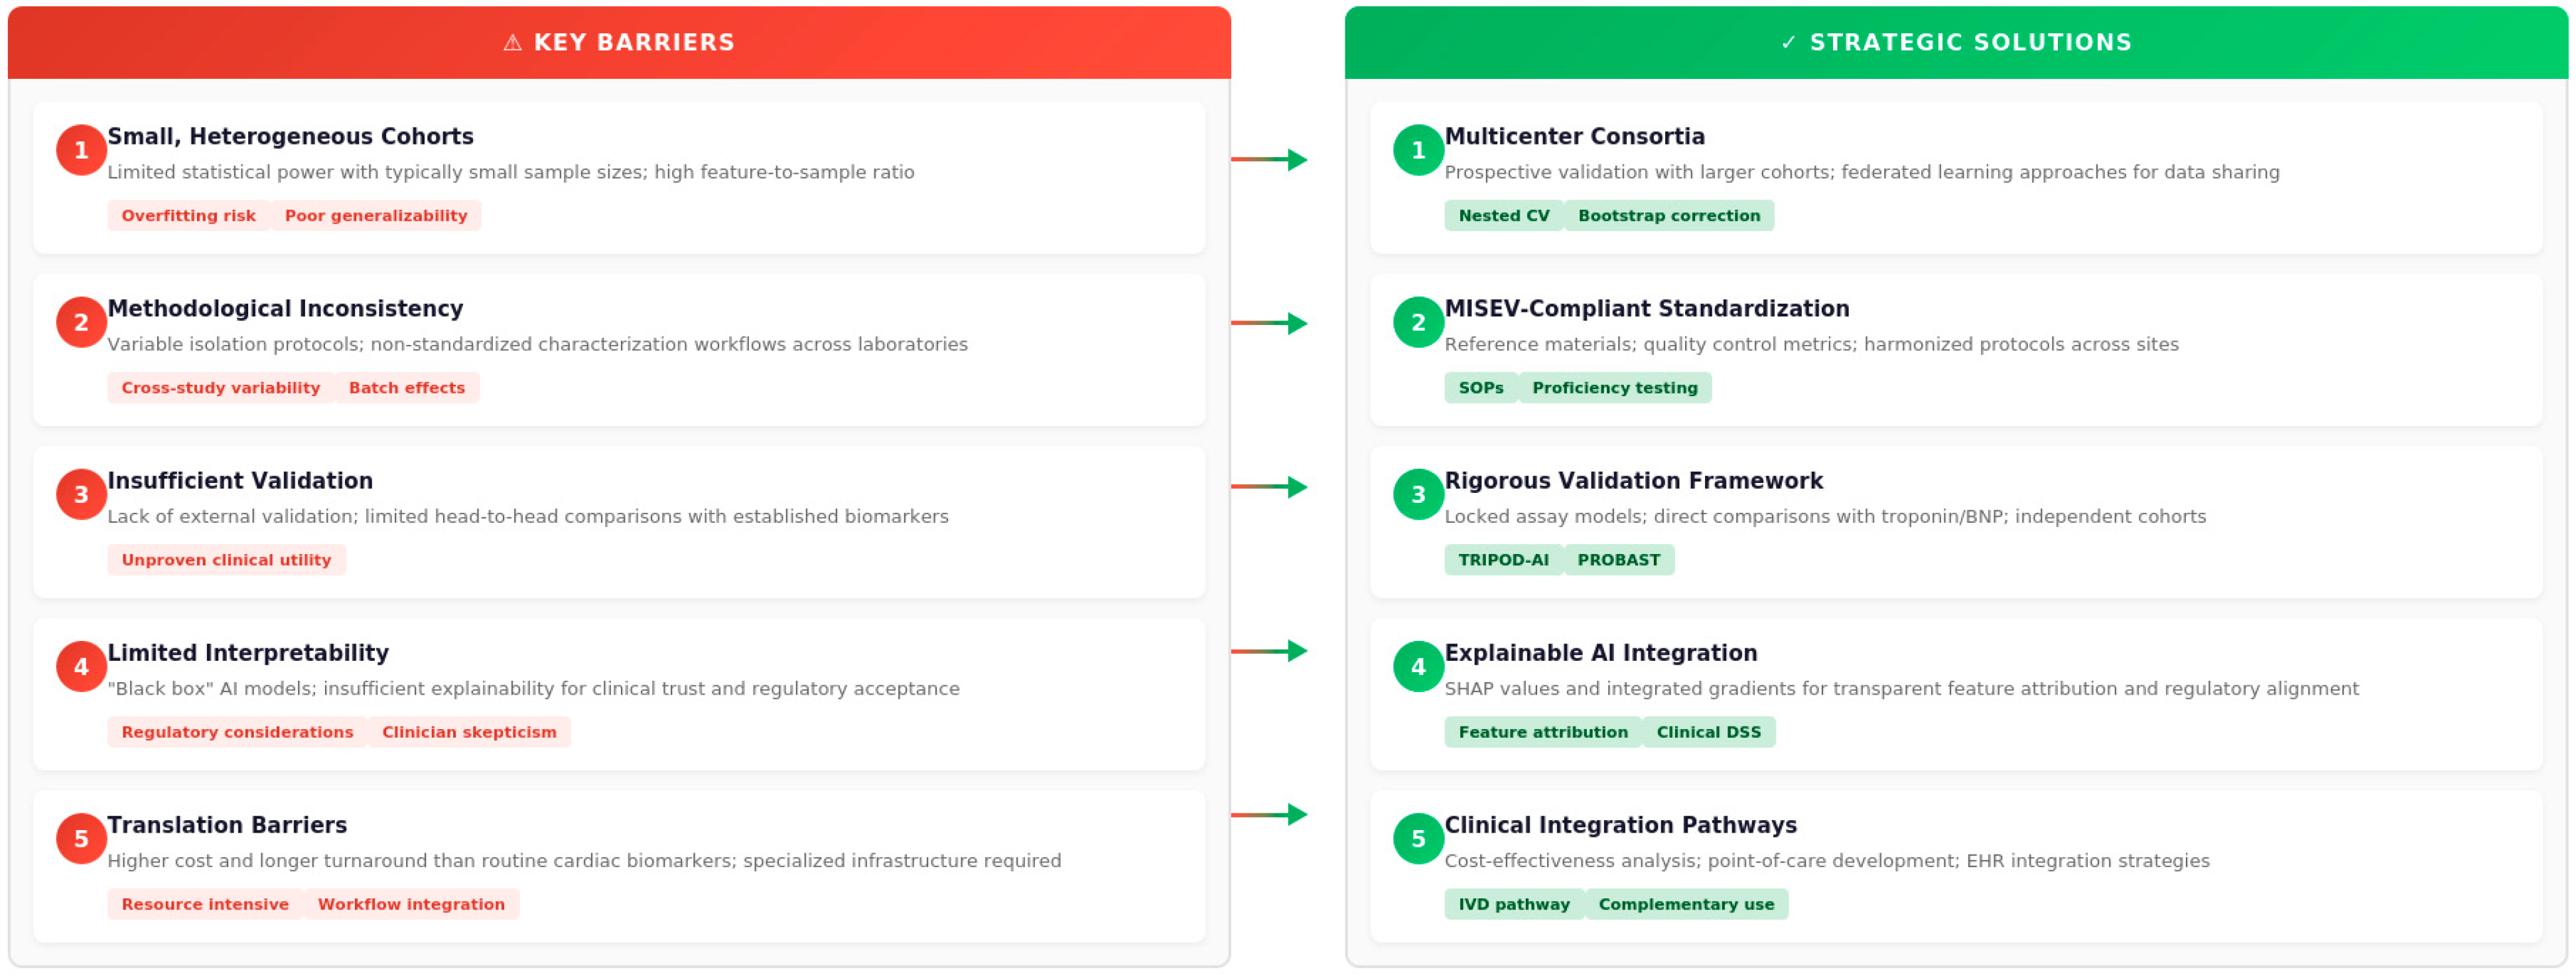
Task: Open the Translation Barriers card title
Action: tap(227, 825)
